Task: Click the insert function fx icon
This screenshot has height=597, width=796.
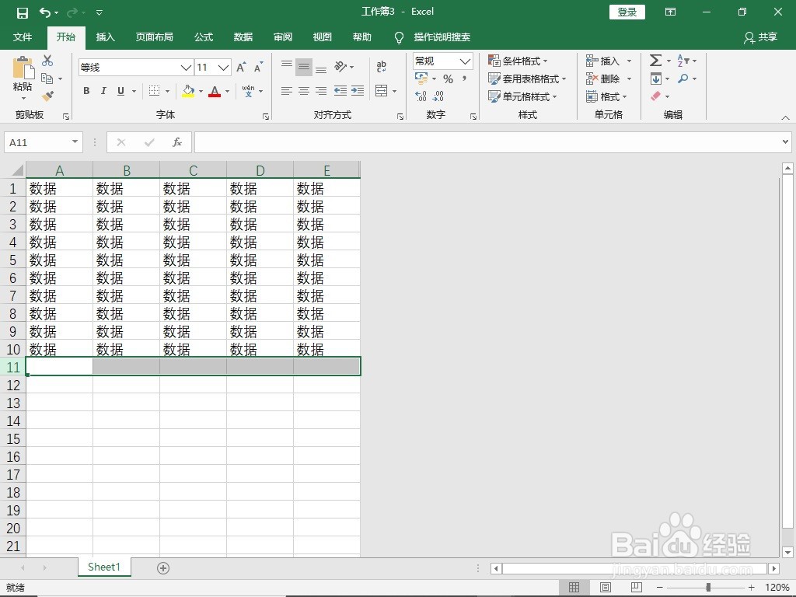Action: pos(176,142)
